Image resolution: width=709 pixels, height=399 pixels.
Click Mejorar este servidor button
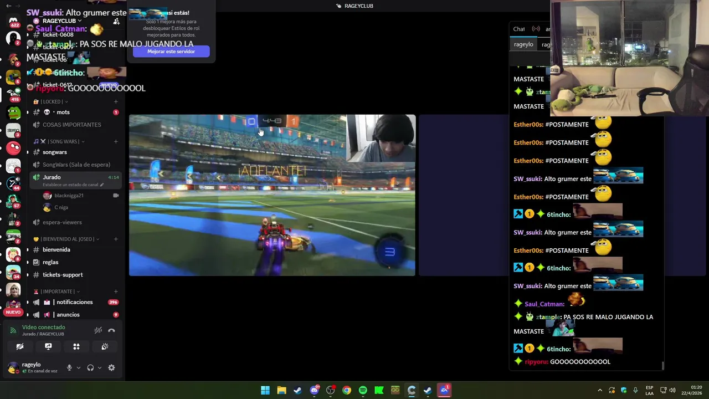(x=171, y=52)
